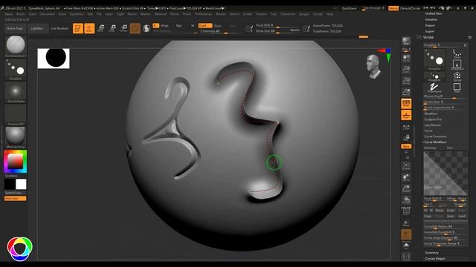This screenshot has width=476, height=267.
Task: Adjust the Draw Size slider
Action: [277, 30]
